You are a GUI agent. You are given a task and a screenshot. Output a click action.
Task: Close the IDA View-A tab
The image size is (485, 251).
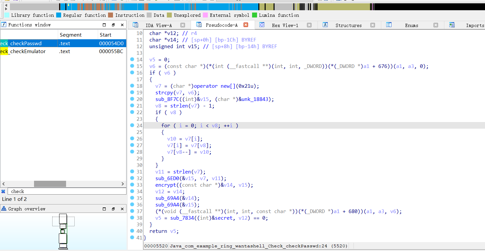coord(183,25)
